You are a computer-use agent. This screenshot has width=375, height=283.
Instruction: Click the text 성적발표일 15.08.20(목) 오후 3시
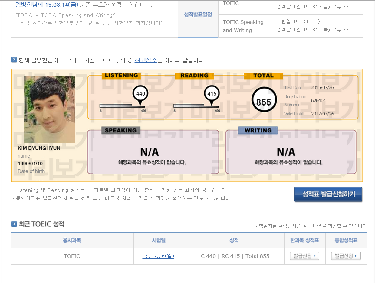314,29
